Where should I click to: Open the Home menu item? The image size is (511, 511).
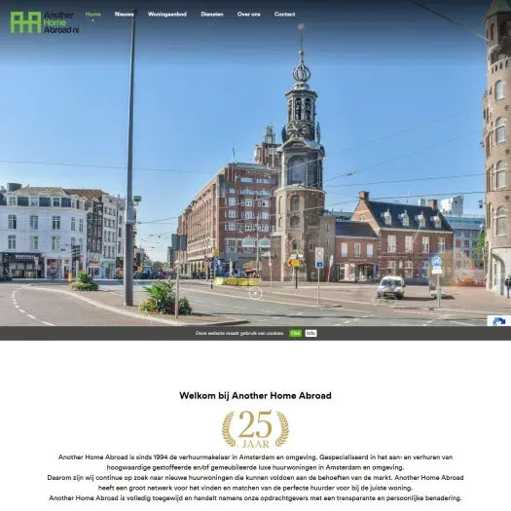pyautogui.click(x=92, y=15)
